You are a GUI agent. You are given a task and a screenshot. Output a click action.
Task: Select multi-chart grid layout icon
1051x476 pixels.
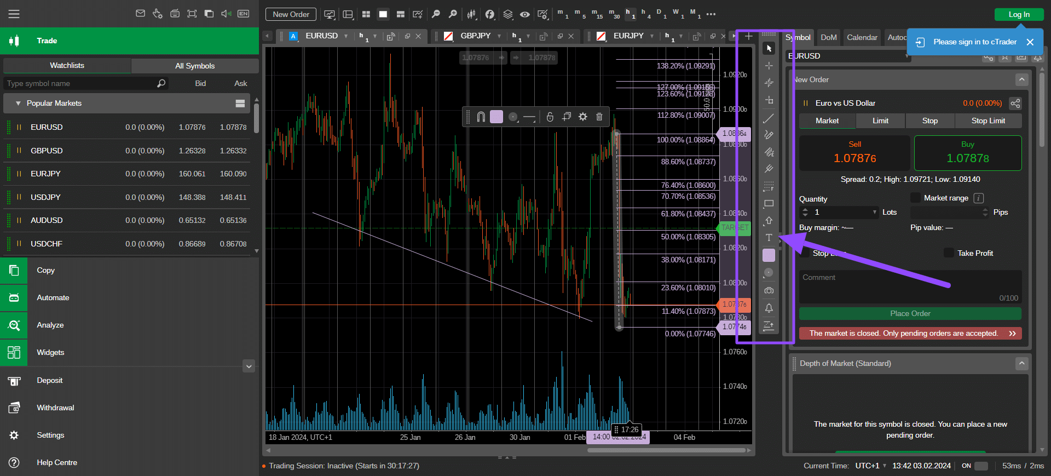coord(366,14)
